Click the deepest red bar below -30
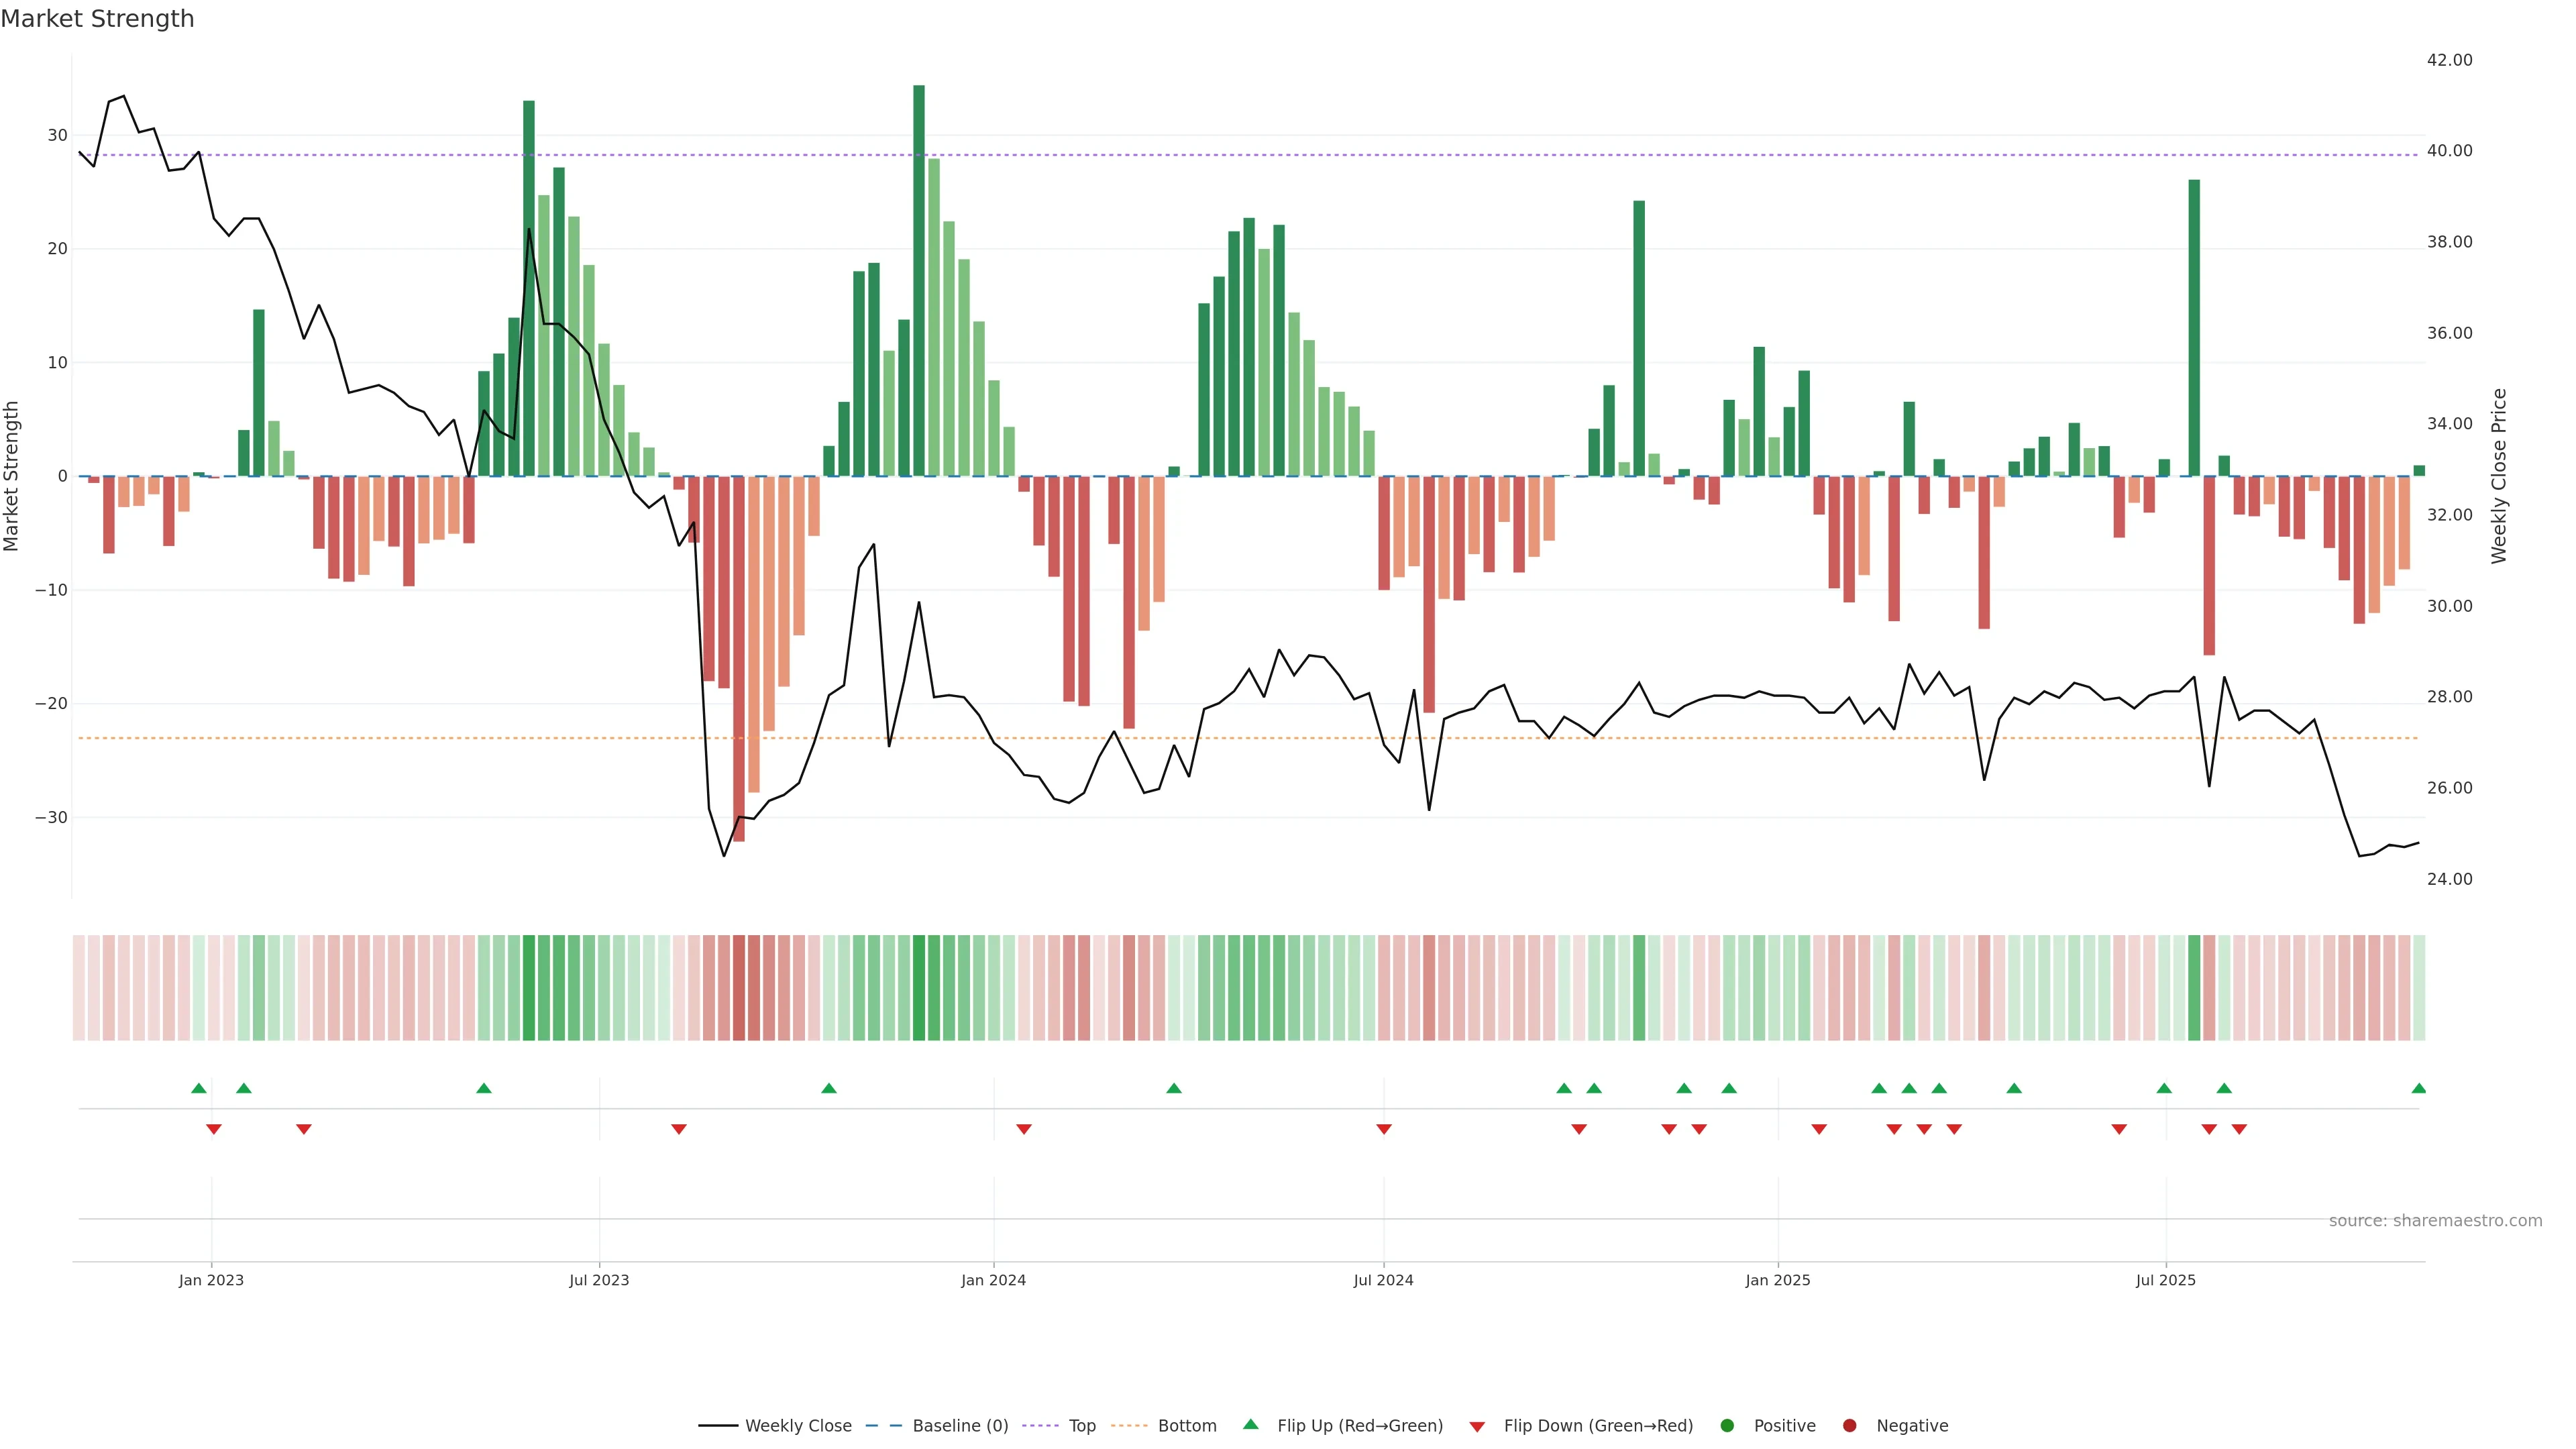The height and width of the screenshot is (1449, 2576). click(738, 660)
